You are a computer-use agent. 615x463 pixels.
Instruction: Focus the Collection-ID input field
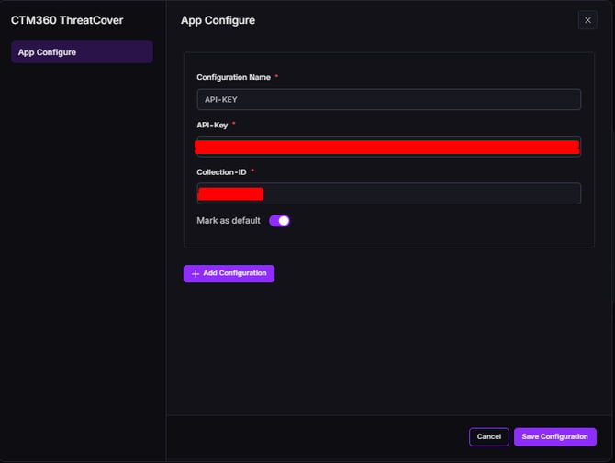pyautogui.click(x=388, y=193)
